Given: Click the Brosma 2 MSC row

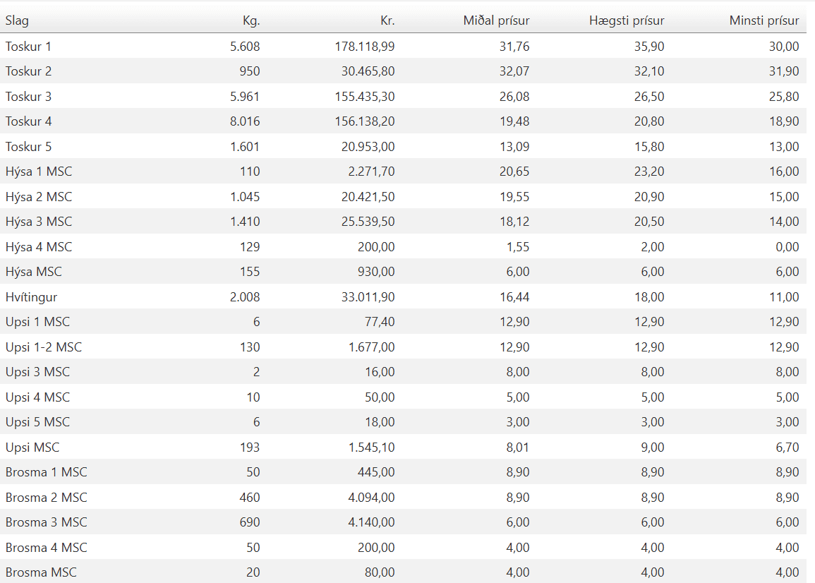Looking at the screenshot, I should click(404, 497).
